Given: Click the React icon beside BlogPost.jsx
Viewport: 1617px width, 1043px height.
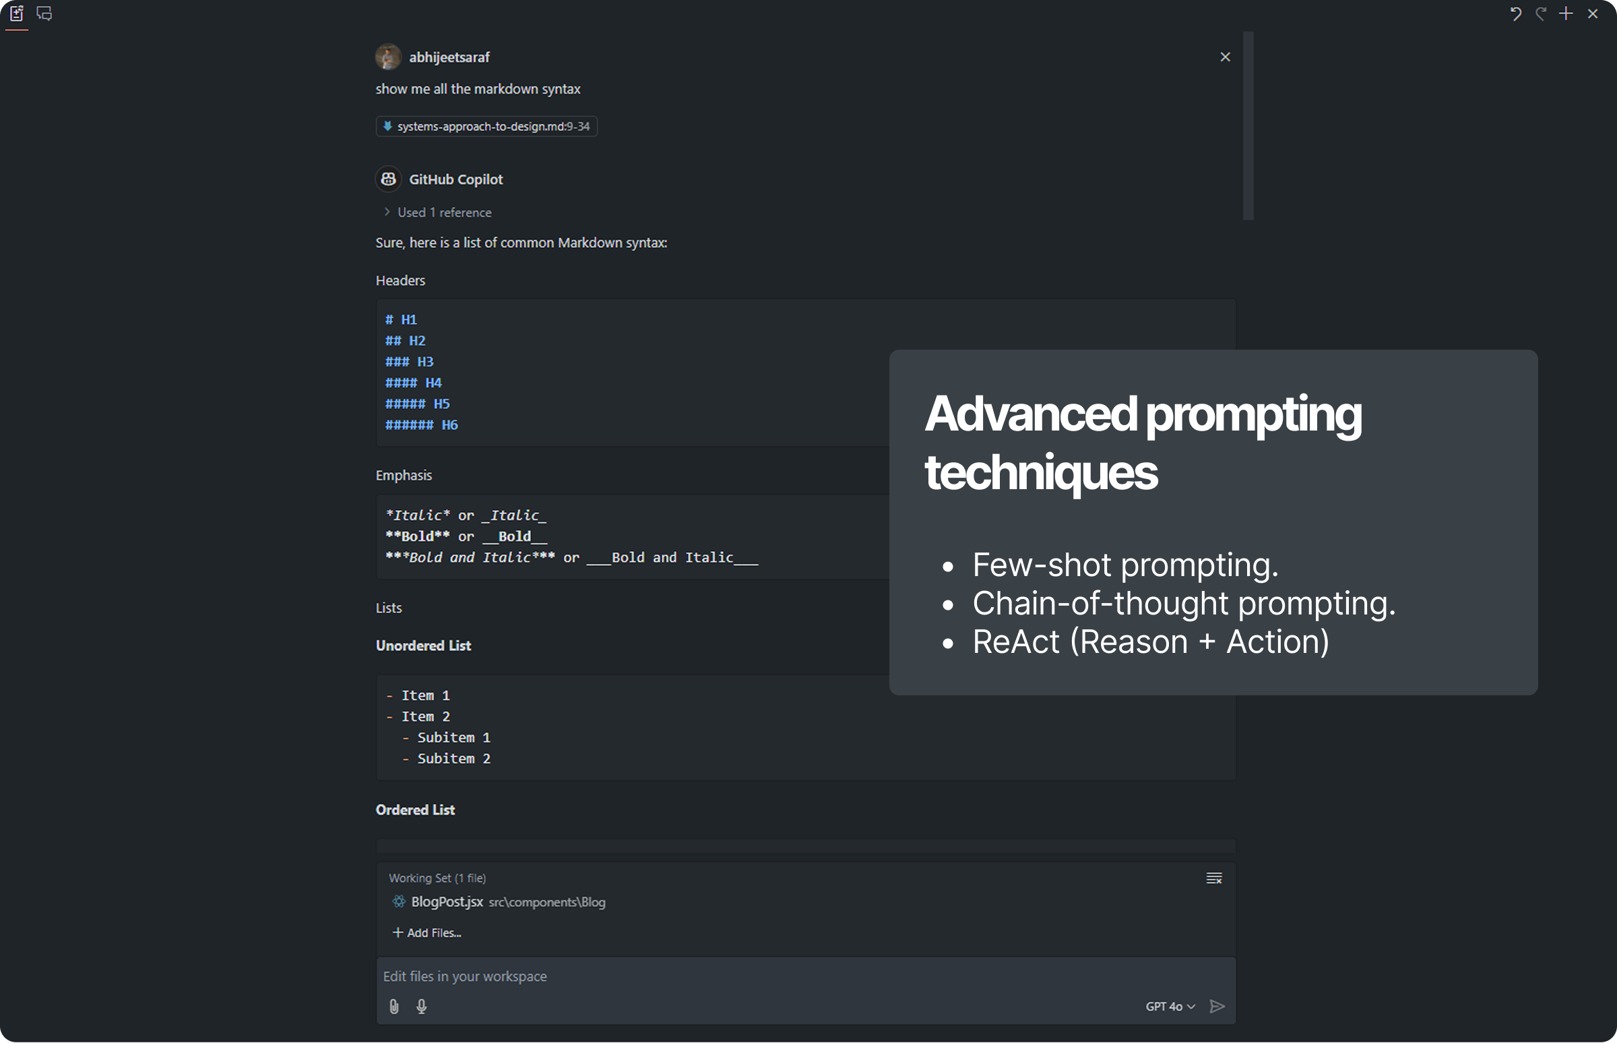Looking at the screenshot, I should (398, 902).
